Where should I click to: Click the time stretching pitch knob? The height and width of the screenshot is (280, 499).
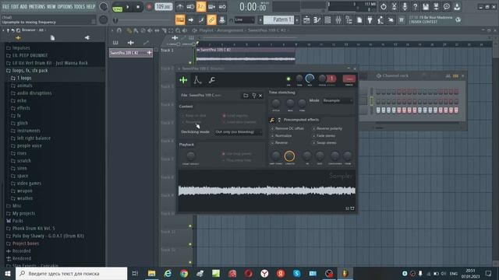(x=275, y=103)
